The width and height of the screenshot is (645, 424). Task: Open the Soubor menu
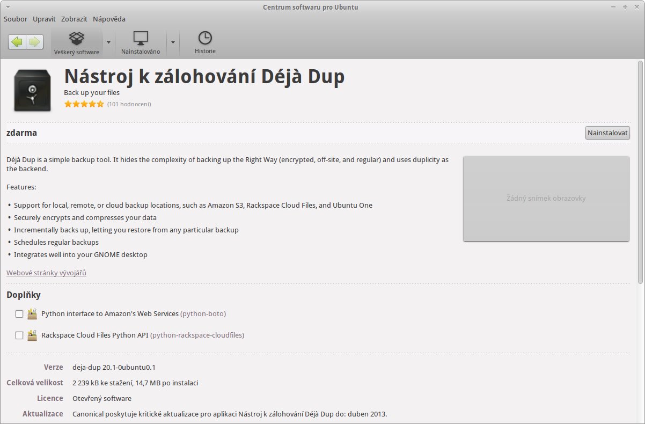coord(16,19)
